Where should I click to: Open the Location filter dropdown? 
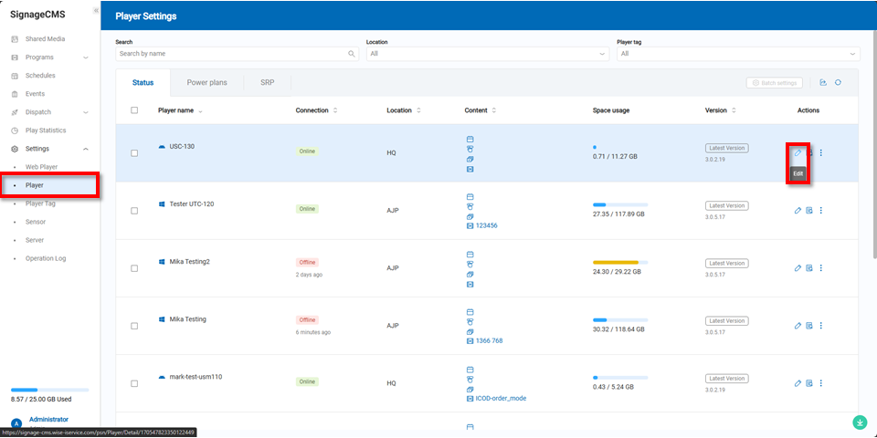(x=487, y=54)
